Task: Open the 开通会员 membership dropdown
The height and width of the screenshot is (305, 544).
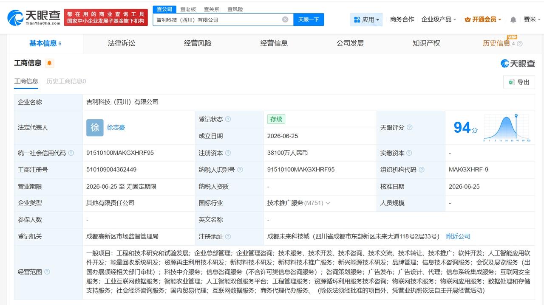Action: tap(483, 20)
